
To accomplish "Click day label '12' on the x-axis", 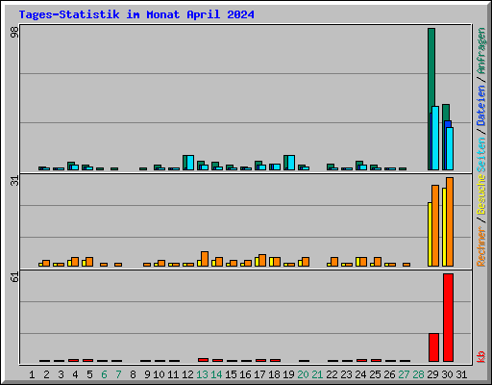I will pyautogui.click(x=187, y=374).
